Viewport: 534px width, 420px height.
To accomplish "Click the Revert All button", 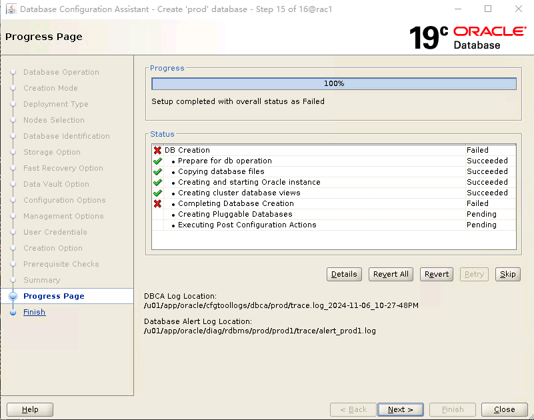I will coord(391,274).
